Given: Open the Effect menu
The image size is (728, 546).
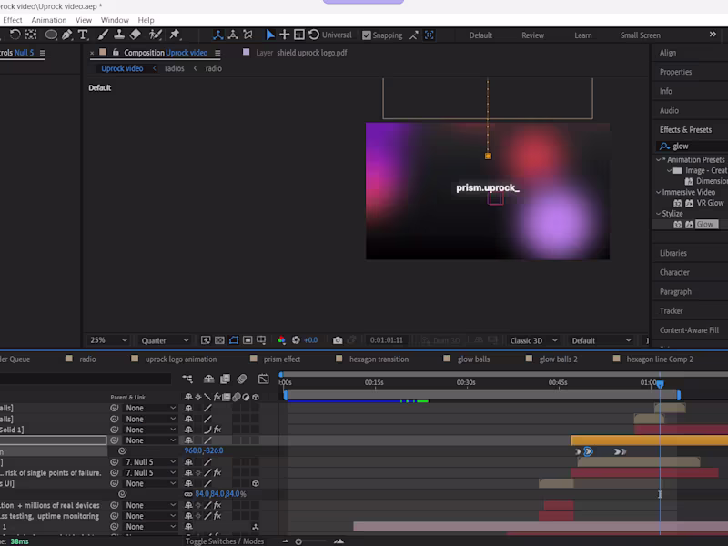Looking at the screenshot, I should 13,20.
